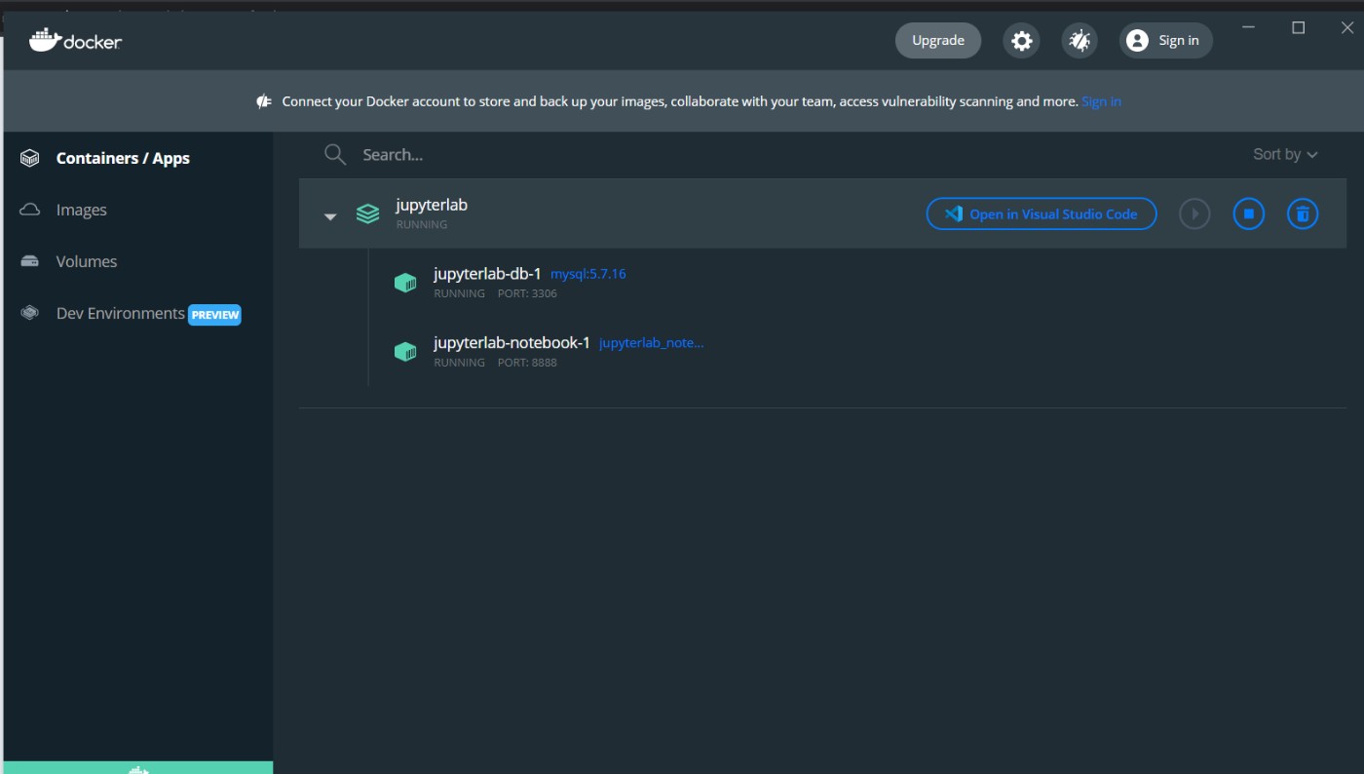Open the Images section
This screenshot has width=1364, height=774.
82,210
